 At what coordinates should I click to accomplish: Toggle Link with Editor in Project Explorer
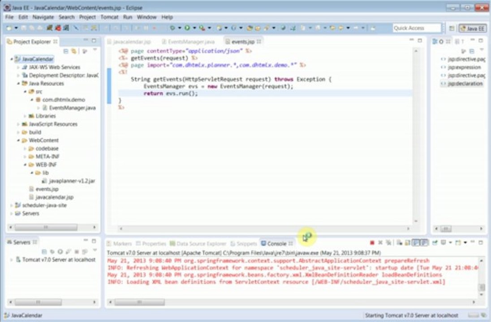point(74,51)
